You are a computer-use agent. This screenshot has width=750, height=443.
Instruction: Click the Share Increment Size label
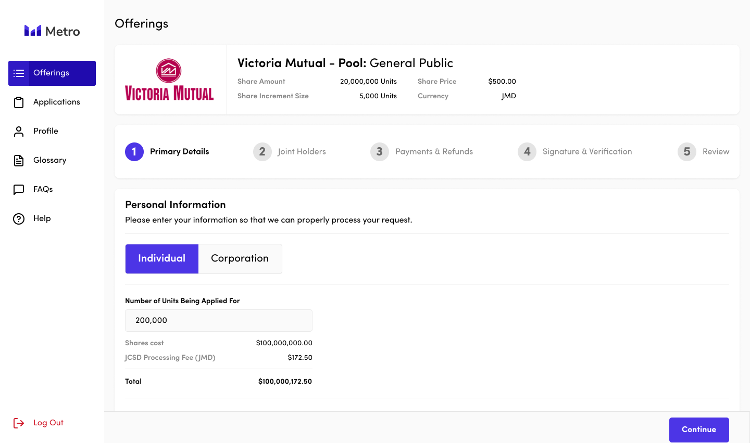coord(273,96)
